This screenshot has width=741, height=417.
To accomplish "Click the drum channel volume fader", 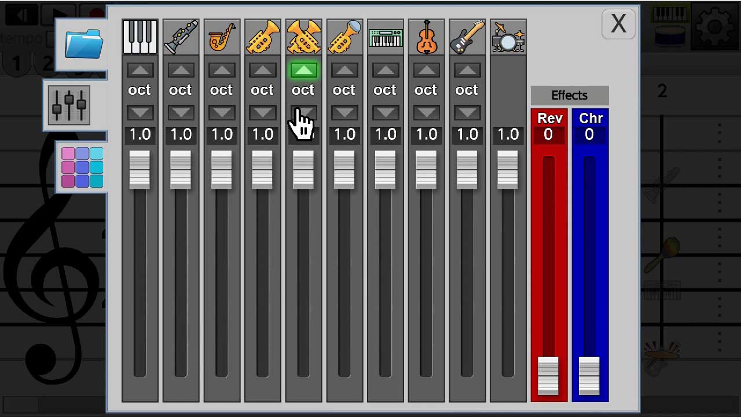I will (x=508, y=170).
